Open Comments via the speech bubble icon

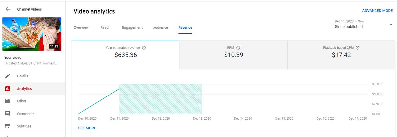(x=8, y=114)
